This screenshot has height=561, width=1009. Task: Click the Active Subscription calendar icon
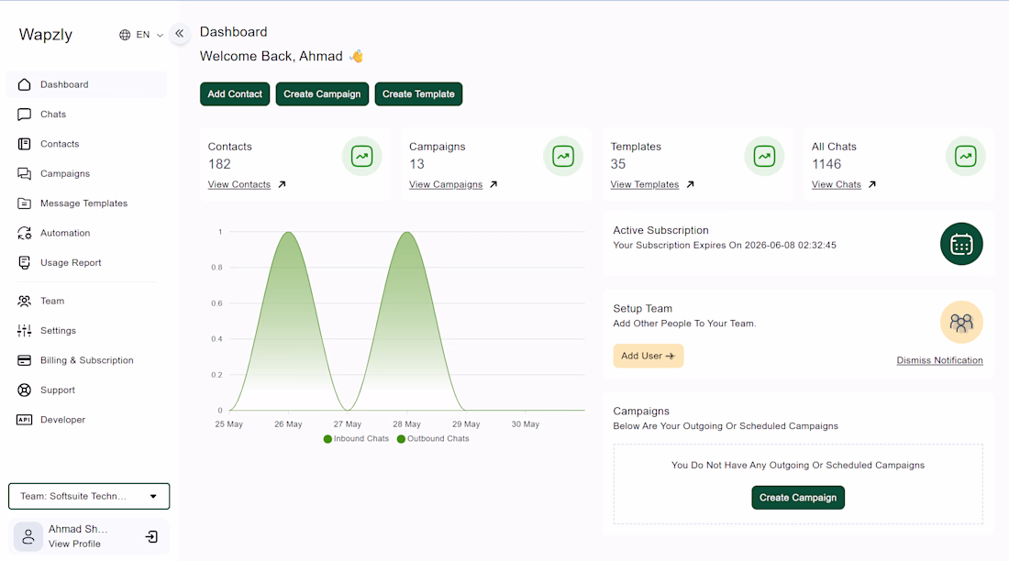(961, 244)
